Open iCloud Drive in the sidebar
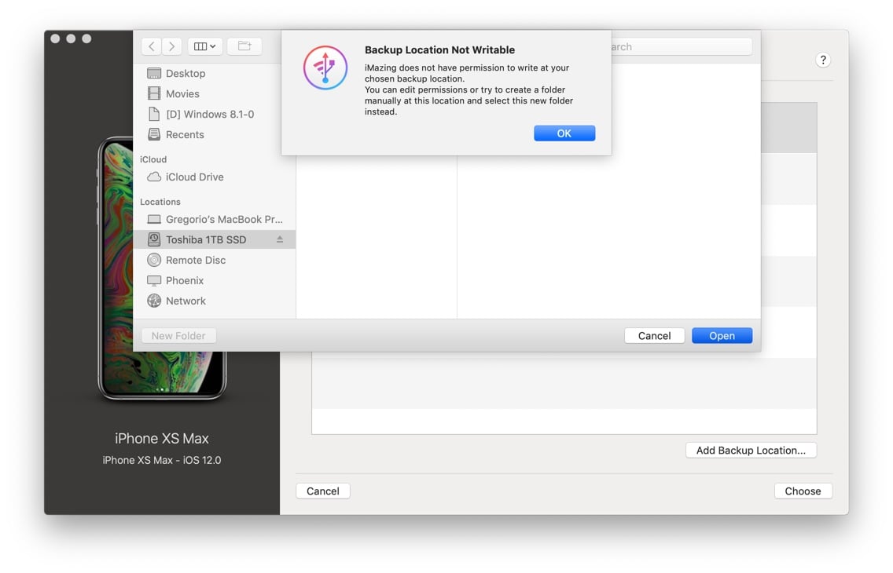This screenshot has width=893, height=573. pyautogui.click(x=214, y=177)
